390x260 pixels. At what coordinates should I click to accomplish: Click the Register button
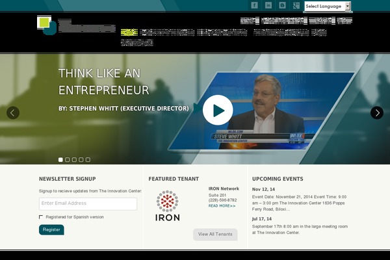click(51, 229)
